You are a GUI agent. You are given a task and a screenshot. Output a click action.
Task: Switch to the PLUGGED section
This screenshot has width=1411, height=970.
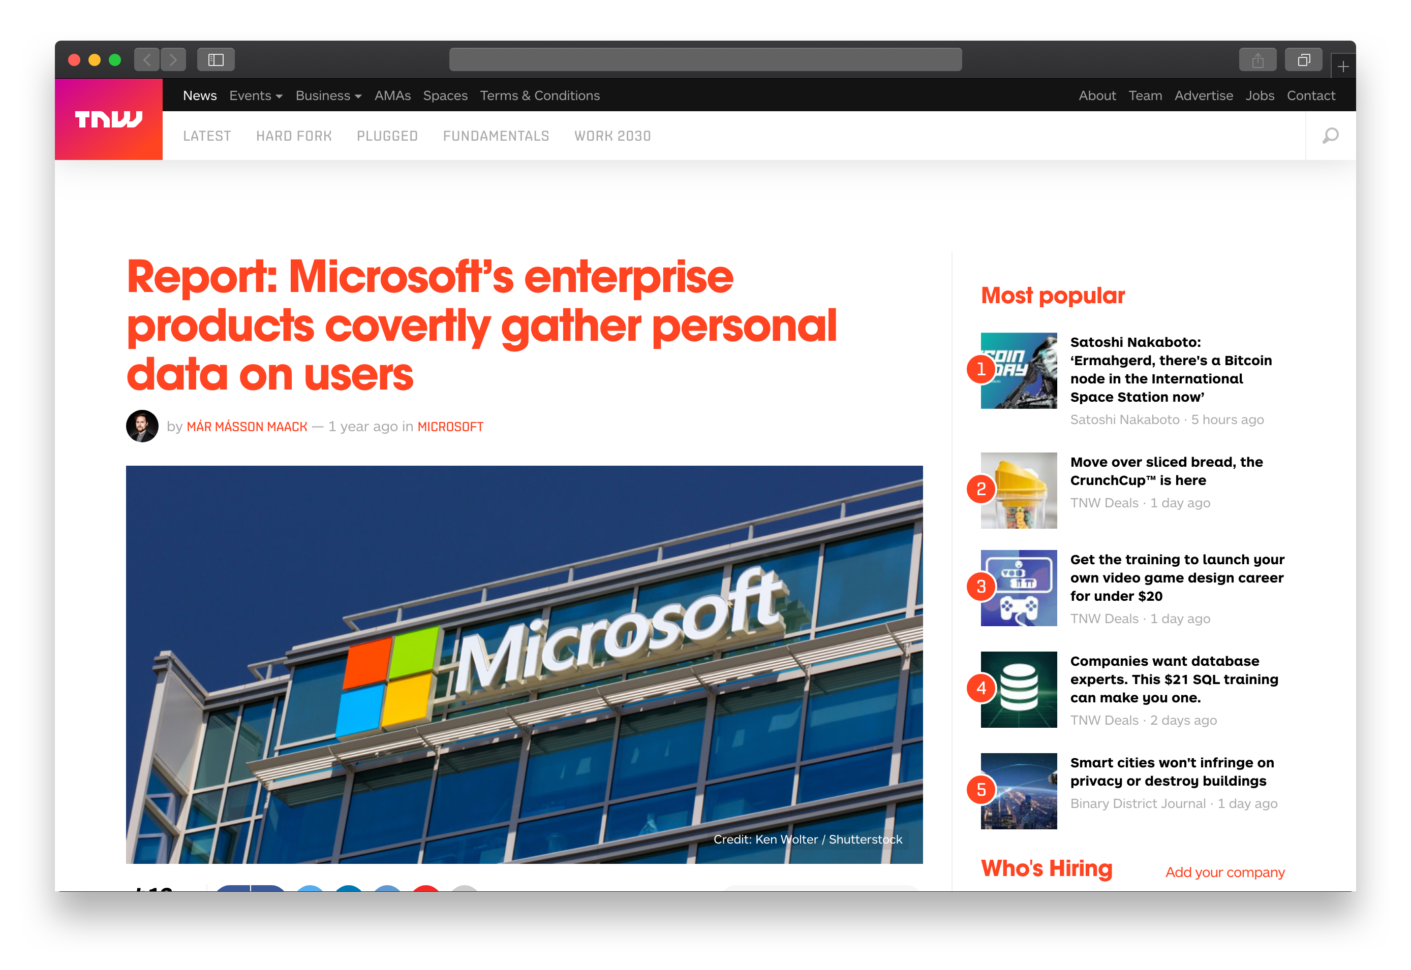[387, 136]
